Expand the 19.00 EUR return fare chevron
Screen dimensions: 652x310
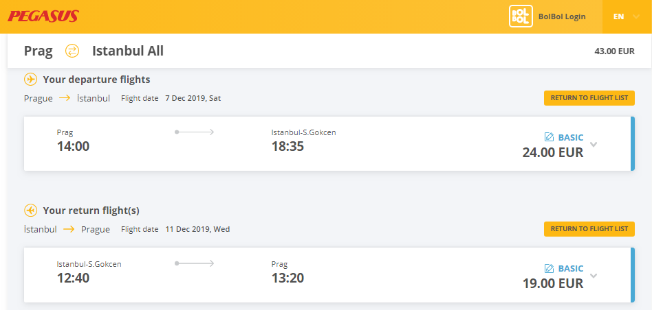pos(594,276)
